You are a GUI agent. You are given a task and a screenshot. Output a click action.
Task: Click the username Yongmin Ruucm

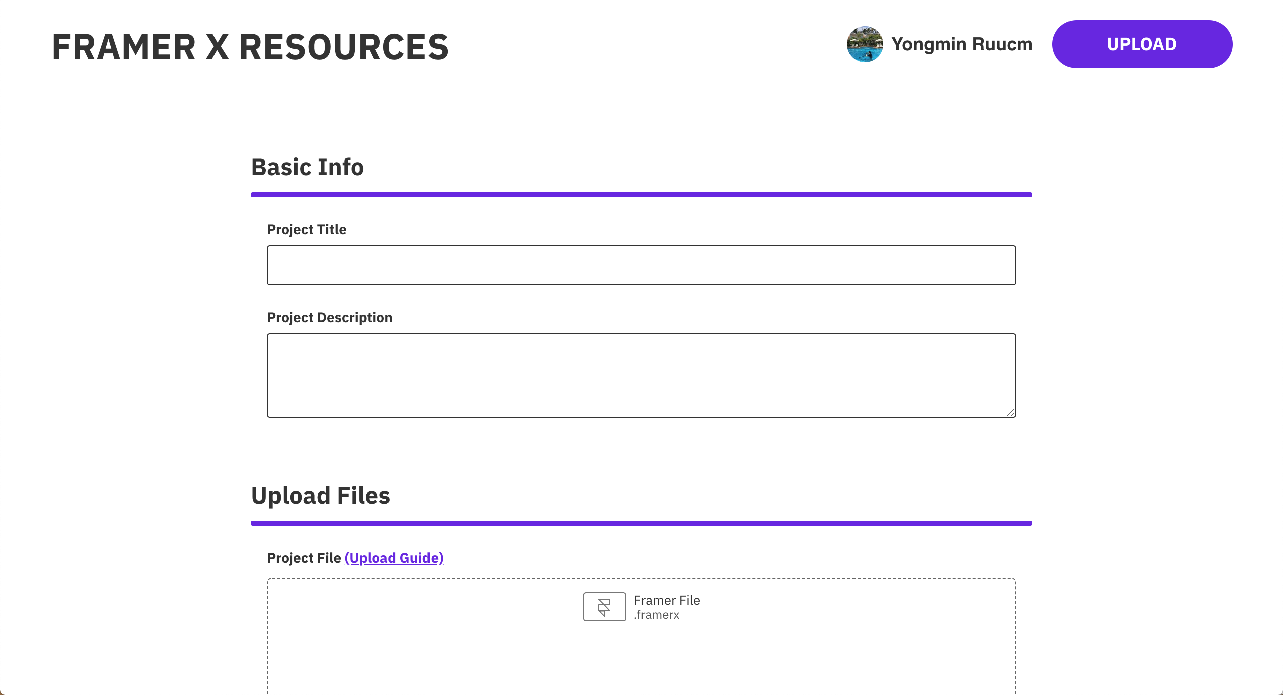pyautogui.click(x=961, y=44)
